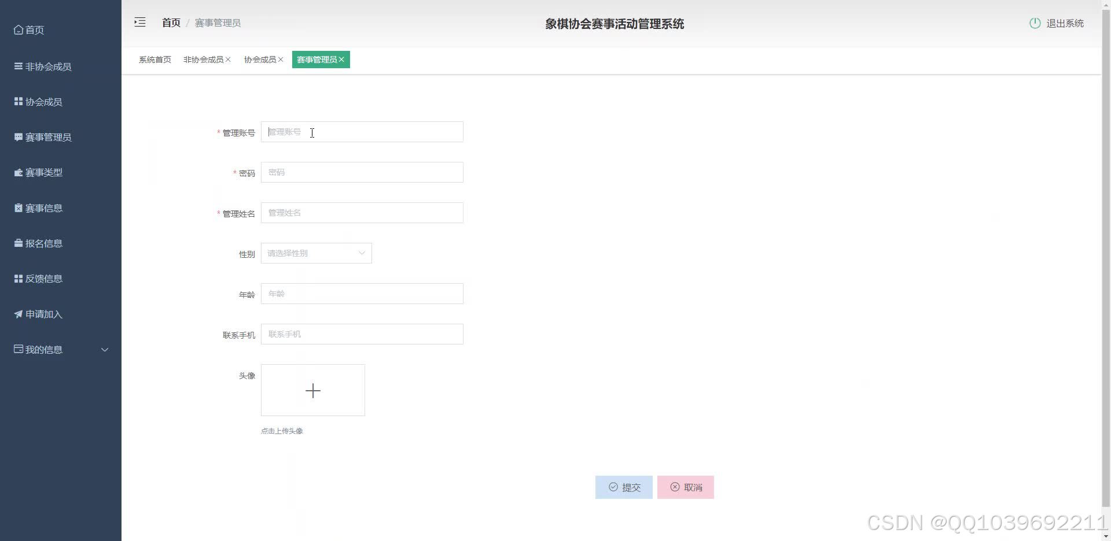Expand the 我的信息 submenu chevron
1111x541 pixels.
(105, 350)
